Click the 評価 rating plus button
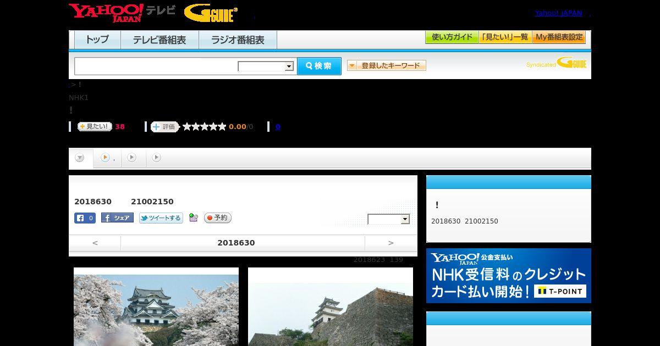This screenshot has height=346, width=660. coord(165,127)
